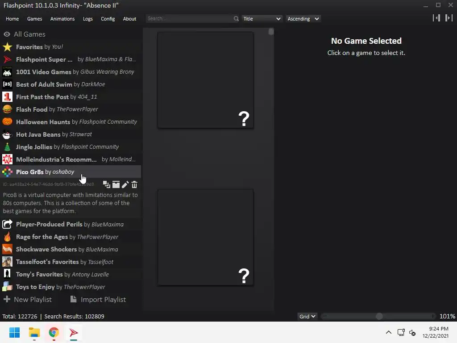The height and width of the screenshot is (343, 457).
Task: Click the Tony's Favorites icon
Action: (7, 275)
